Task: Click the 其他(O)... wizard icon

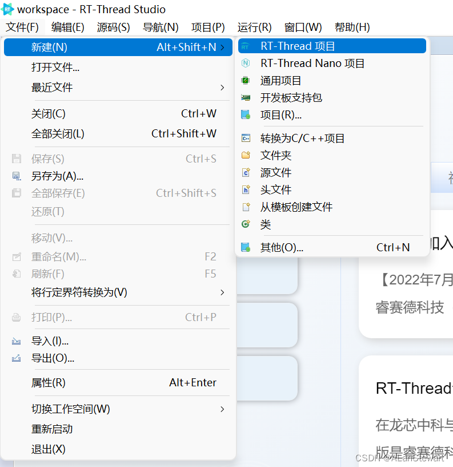Action: (x=246, y=247)
